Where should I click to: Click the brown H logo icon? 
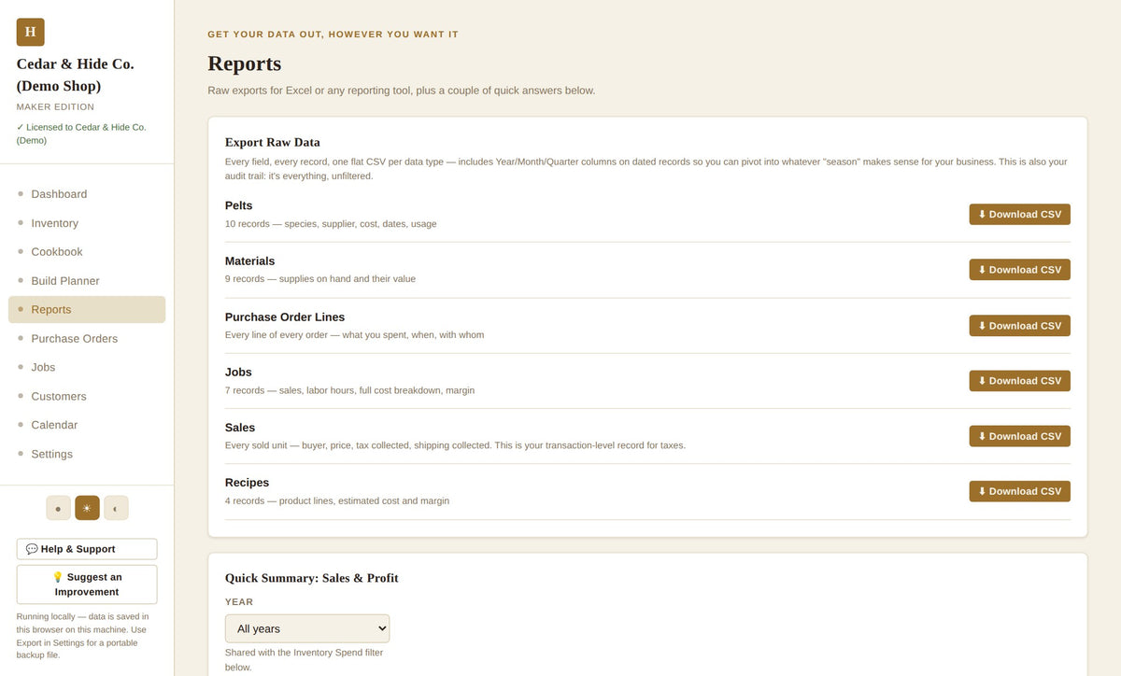click(30, 32)
